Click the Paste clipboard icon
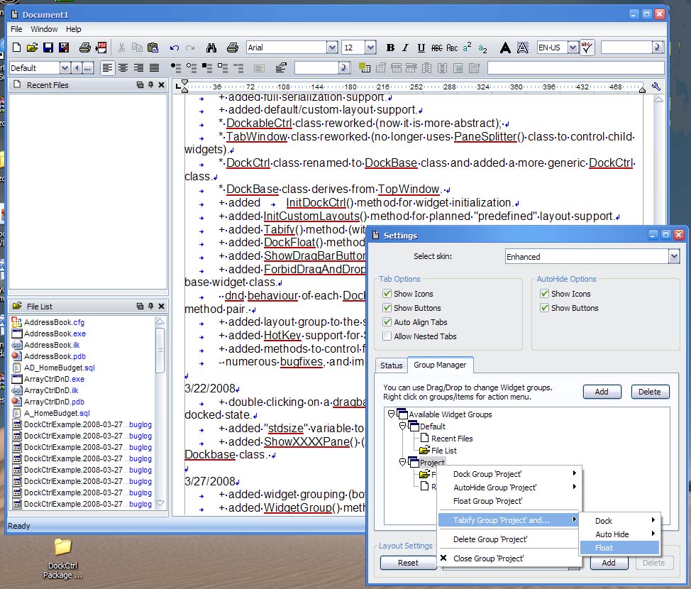This screenshot has height=589, width=691. click(153, 48)
